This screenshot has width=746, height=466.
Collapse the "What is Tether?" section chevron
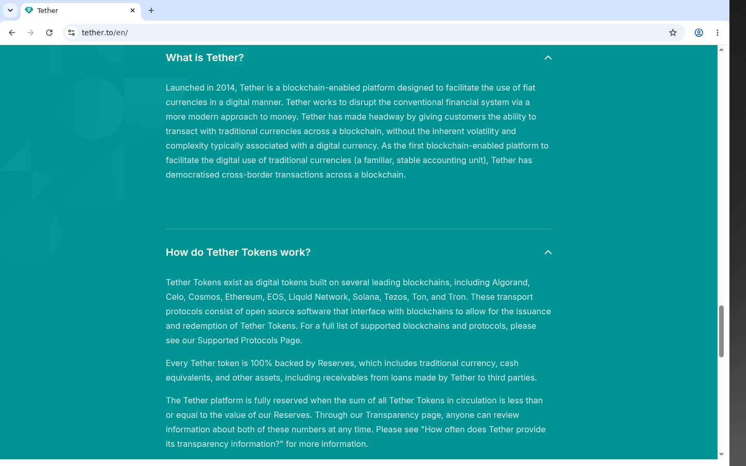(548, 58)
